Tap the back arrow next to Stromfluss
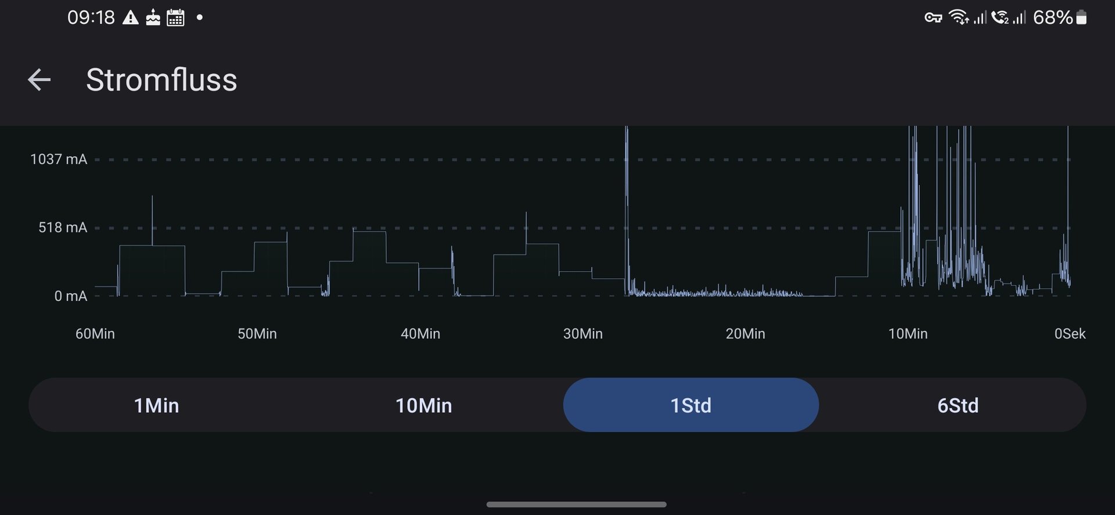This screenshot has width=1115, height=515. (x=39, y=80)
